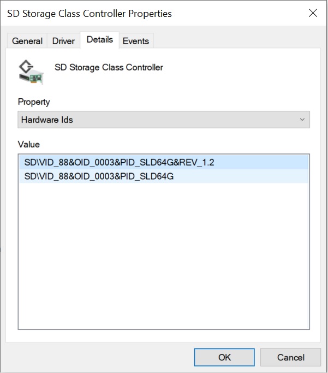Click the Cancel button

[x=290, y=357]
